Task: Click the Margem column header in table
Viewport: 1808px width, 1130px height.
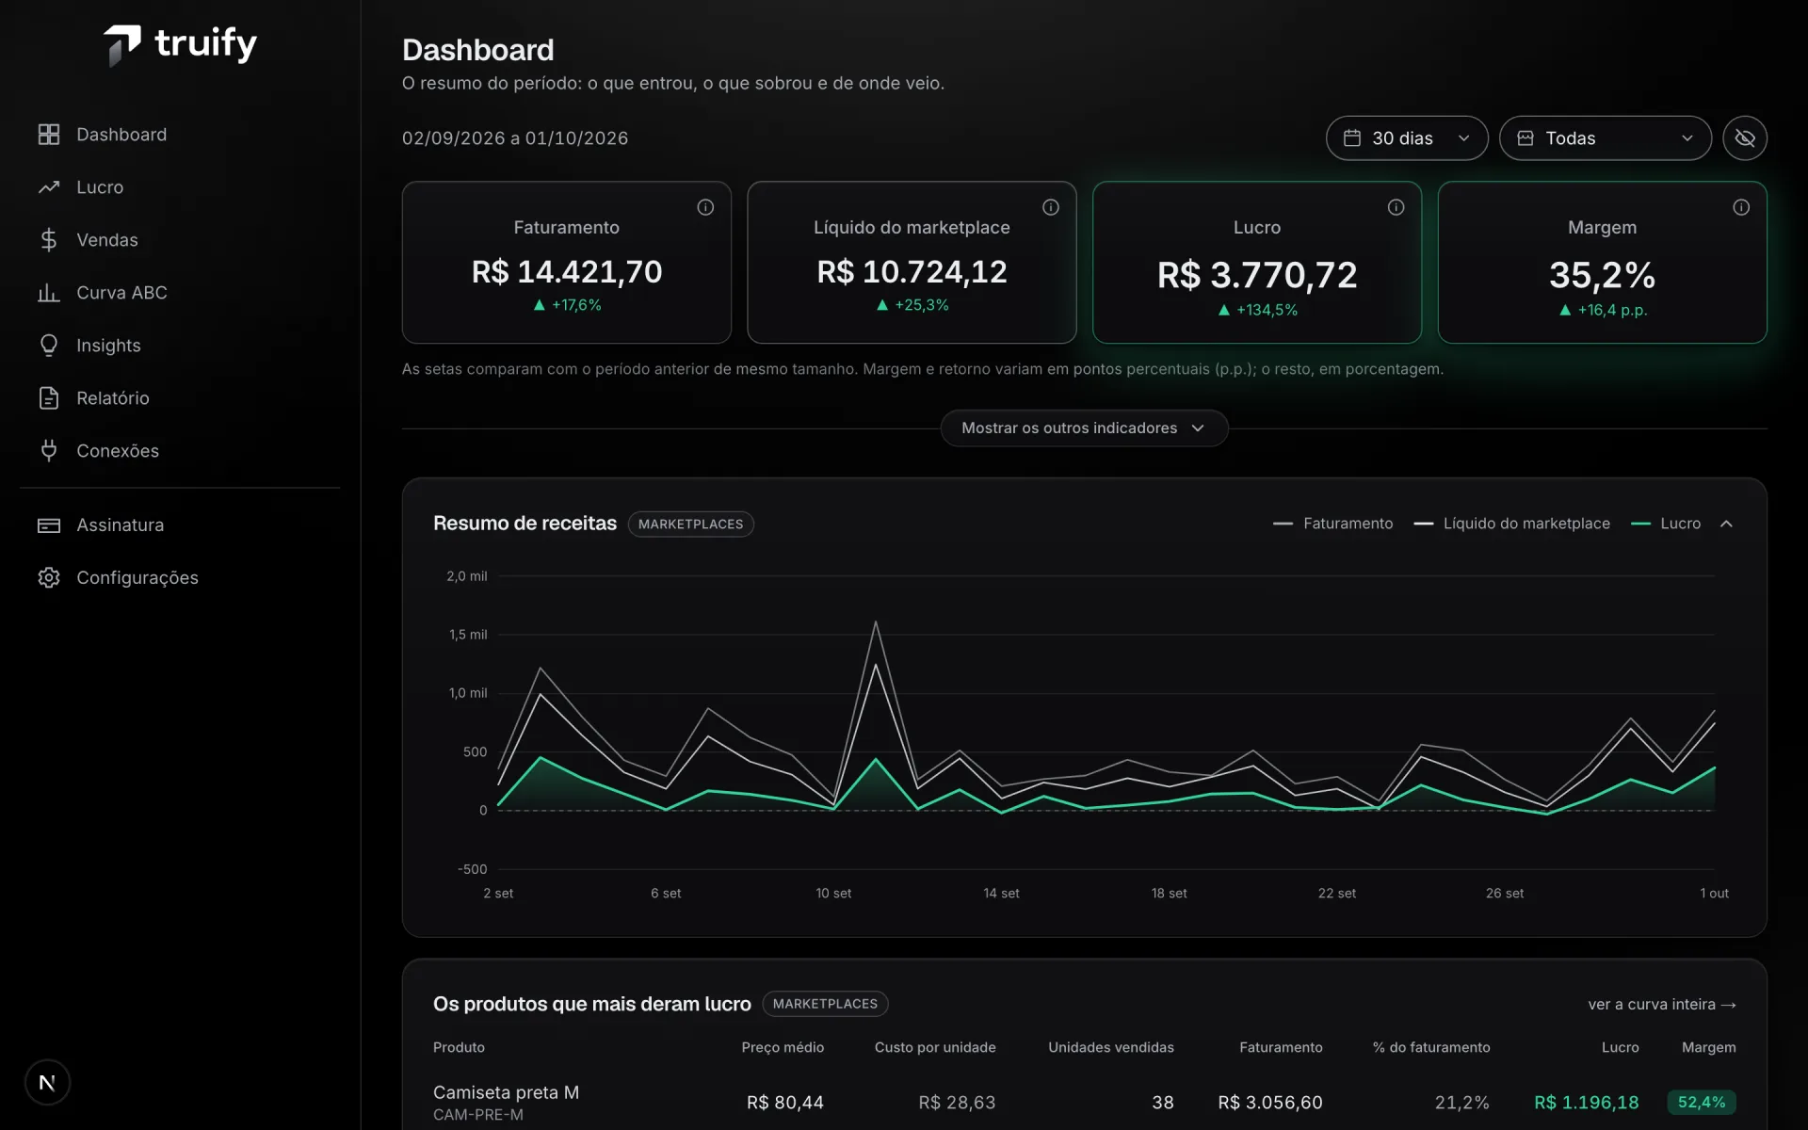Action: tap(1709, 1048)
